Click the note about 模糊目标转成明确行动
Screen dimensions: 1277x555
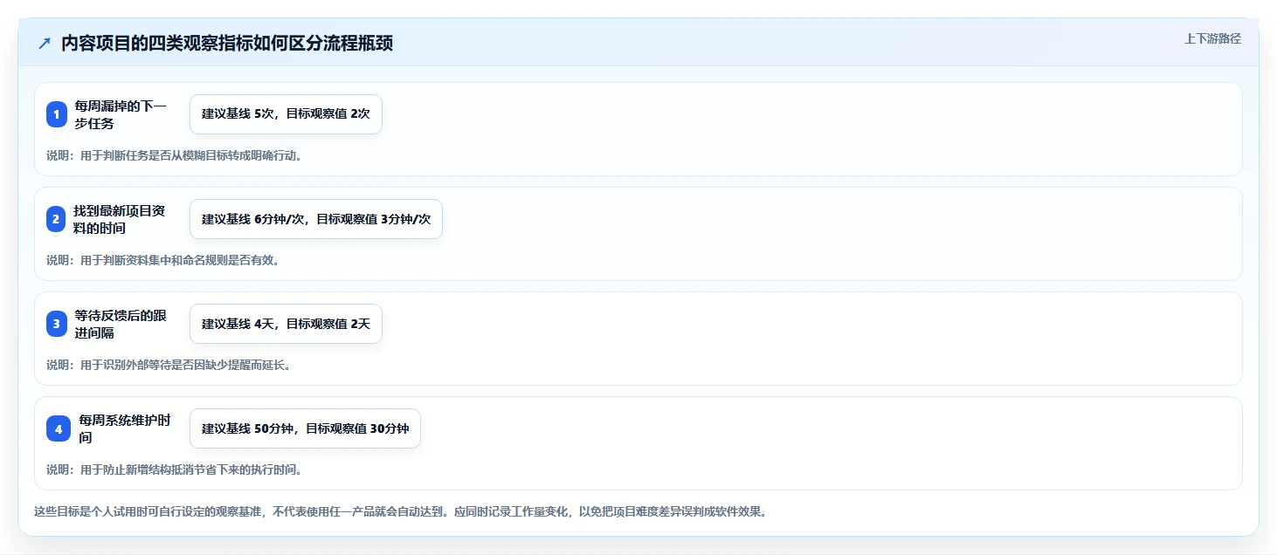tap(174, 155)
